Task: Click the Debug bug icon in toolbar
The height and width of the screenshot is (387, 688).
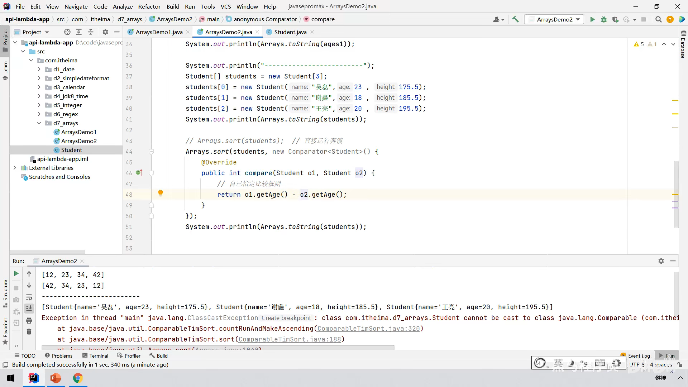Action: click(604, 19)
